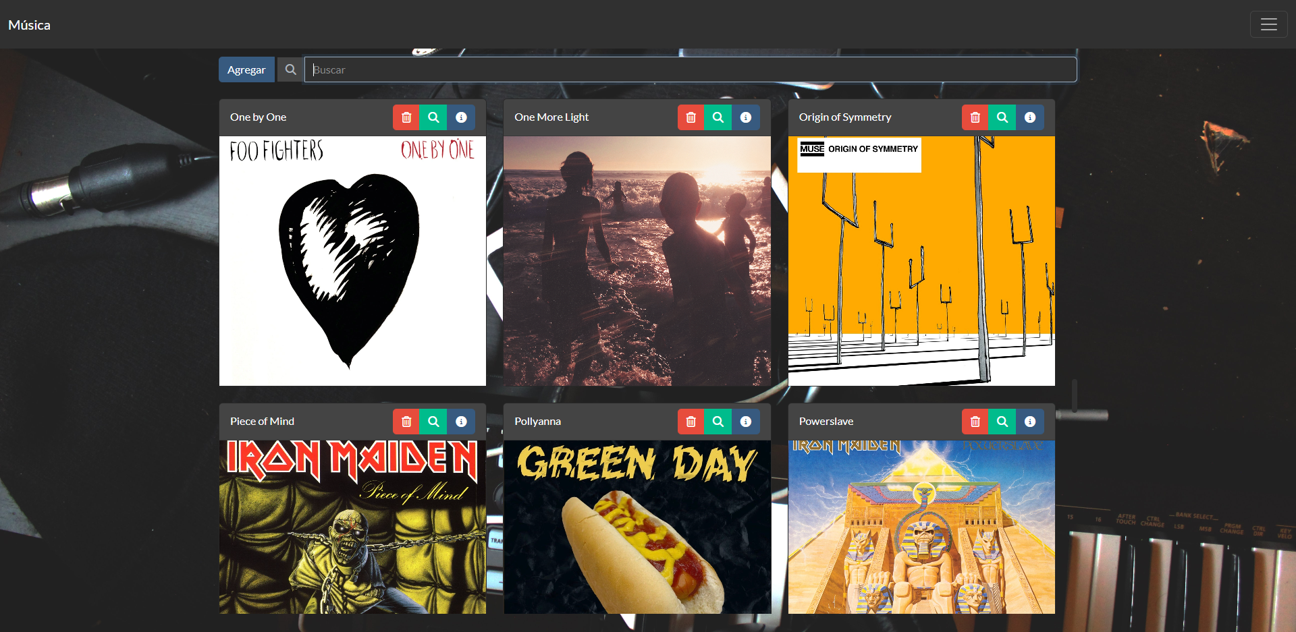Image resolution: width=1296 pixels, height=632 pixels.
Task: Select the 'Piece of Mind' card title
Action: (262, 422)
